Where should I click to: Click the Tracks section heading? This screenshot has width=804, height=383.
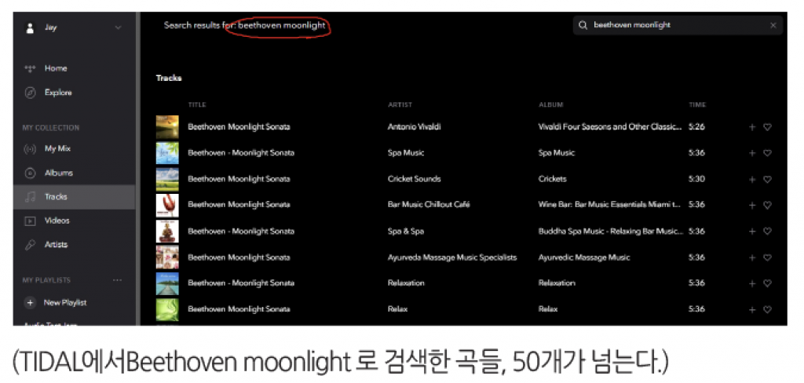pyautogui.click(x=169, y=78)
